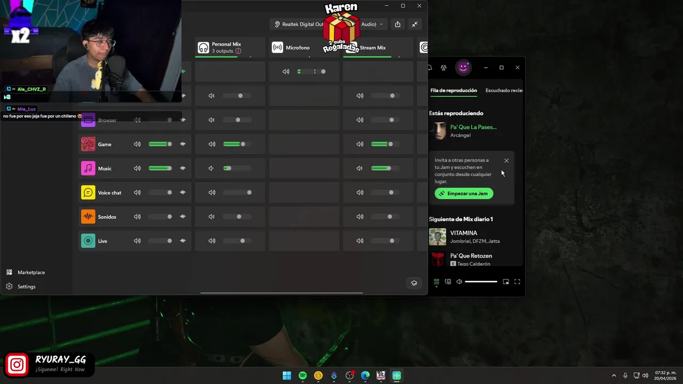Click the Windows Start button
The height and width of the screenshot is (384, 683).
point(287,375)
